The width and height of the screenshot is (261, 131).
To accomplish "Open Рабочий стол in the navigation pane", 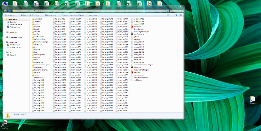I will [15, 27].
